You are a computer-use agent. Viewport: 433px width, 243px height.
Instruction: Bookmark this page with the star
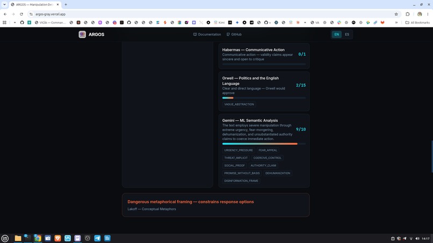point(396,14)
